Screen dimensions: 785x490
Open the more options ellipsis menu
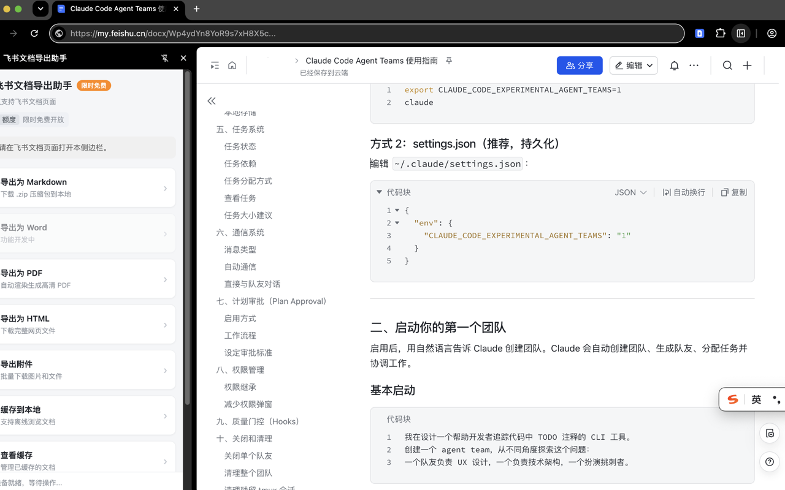(694, 66)
